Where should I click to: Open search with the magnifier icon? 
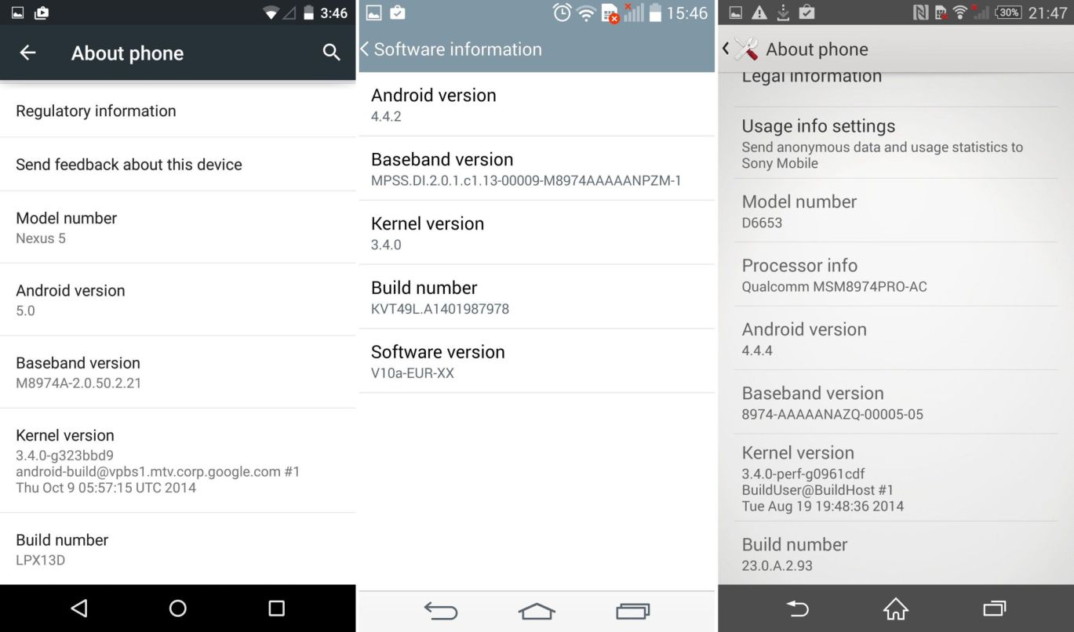click(331, 53)
